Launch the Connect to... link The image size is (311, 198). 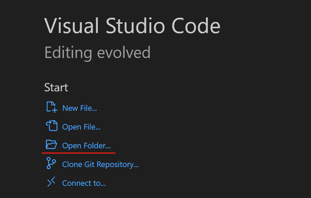pos(84,183)
